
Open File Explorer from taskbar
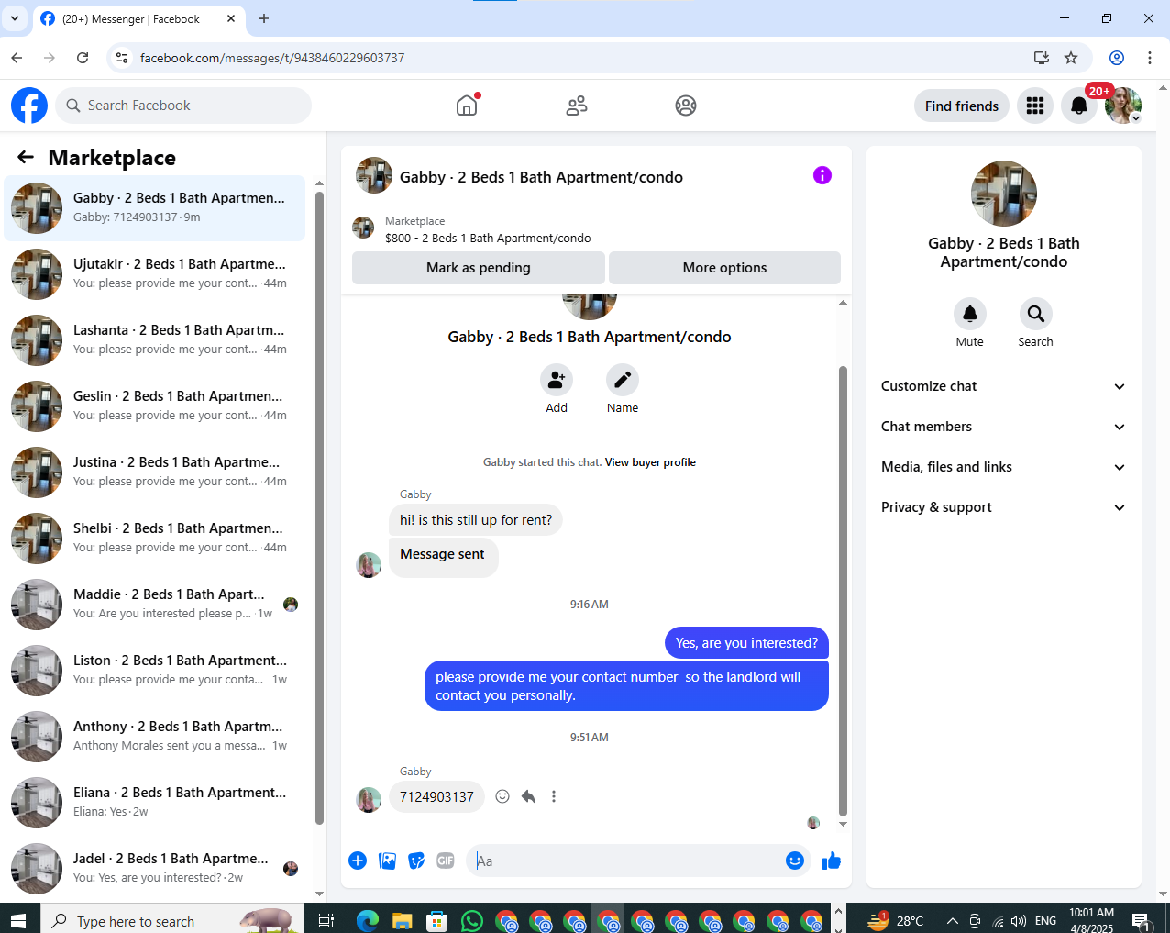(403, 921)
